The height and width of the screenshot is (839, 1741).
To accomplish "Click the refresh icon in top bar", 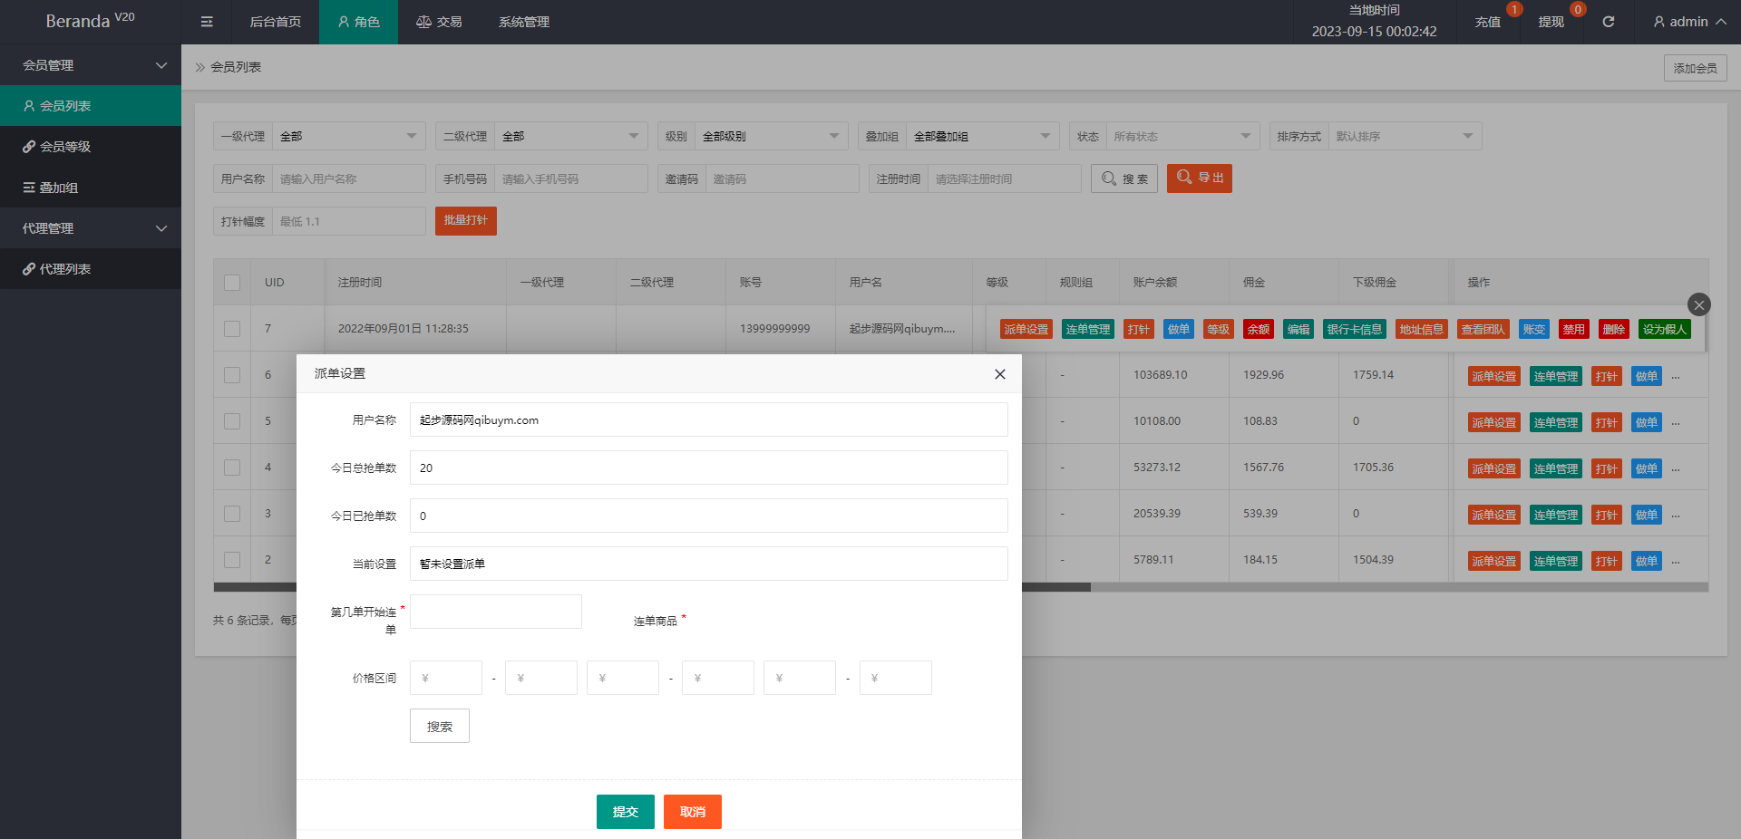I will (x=1608, y=22).
